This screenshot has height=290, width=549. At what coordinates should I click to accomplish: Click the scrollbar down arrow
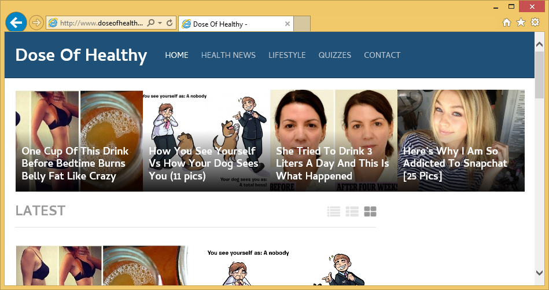click(540, 273)
